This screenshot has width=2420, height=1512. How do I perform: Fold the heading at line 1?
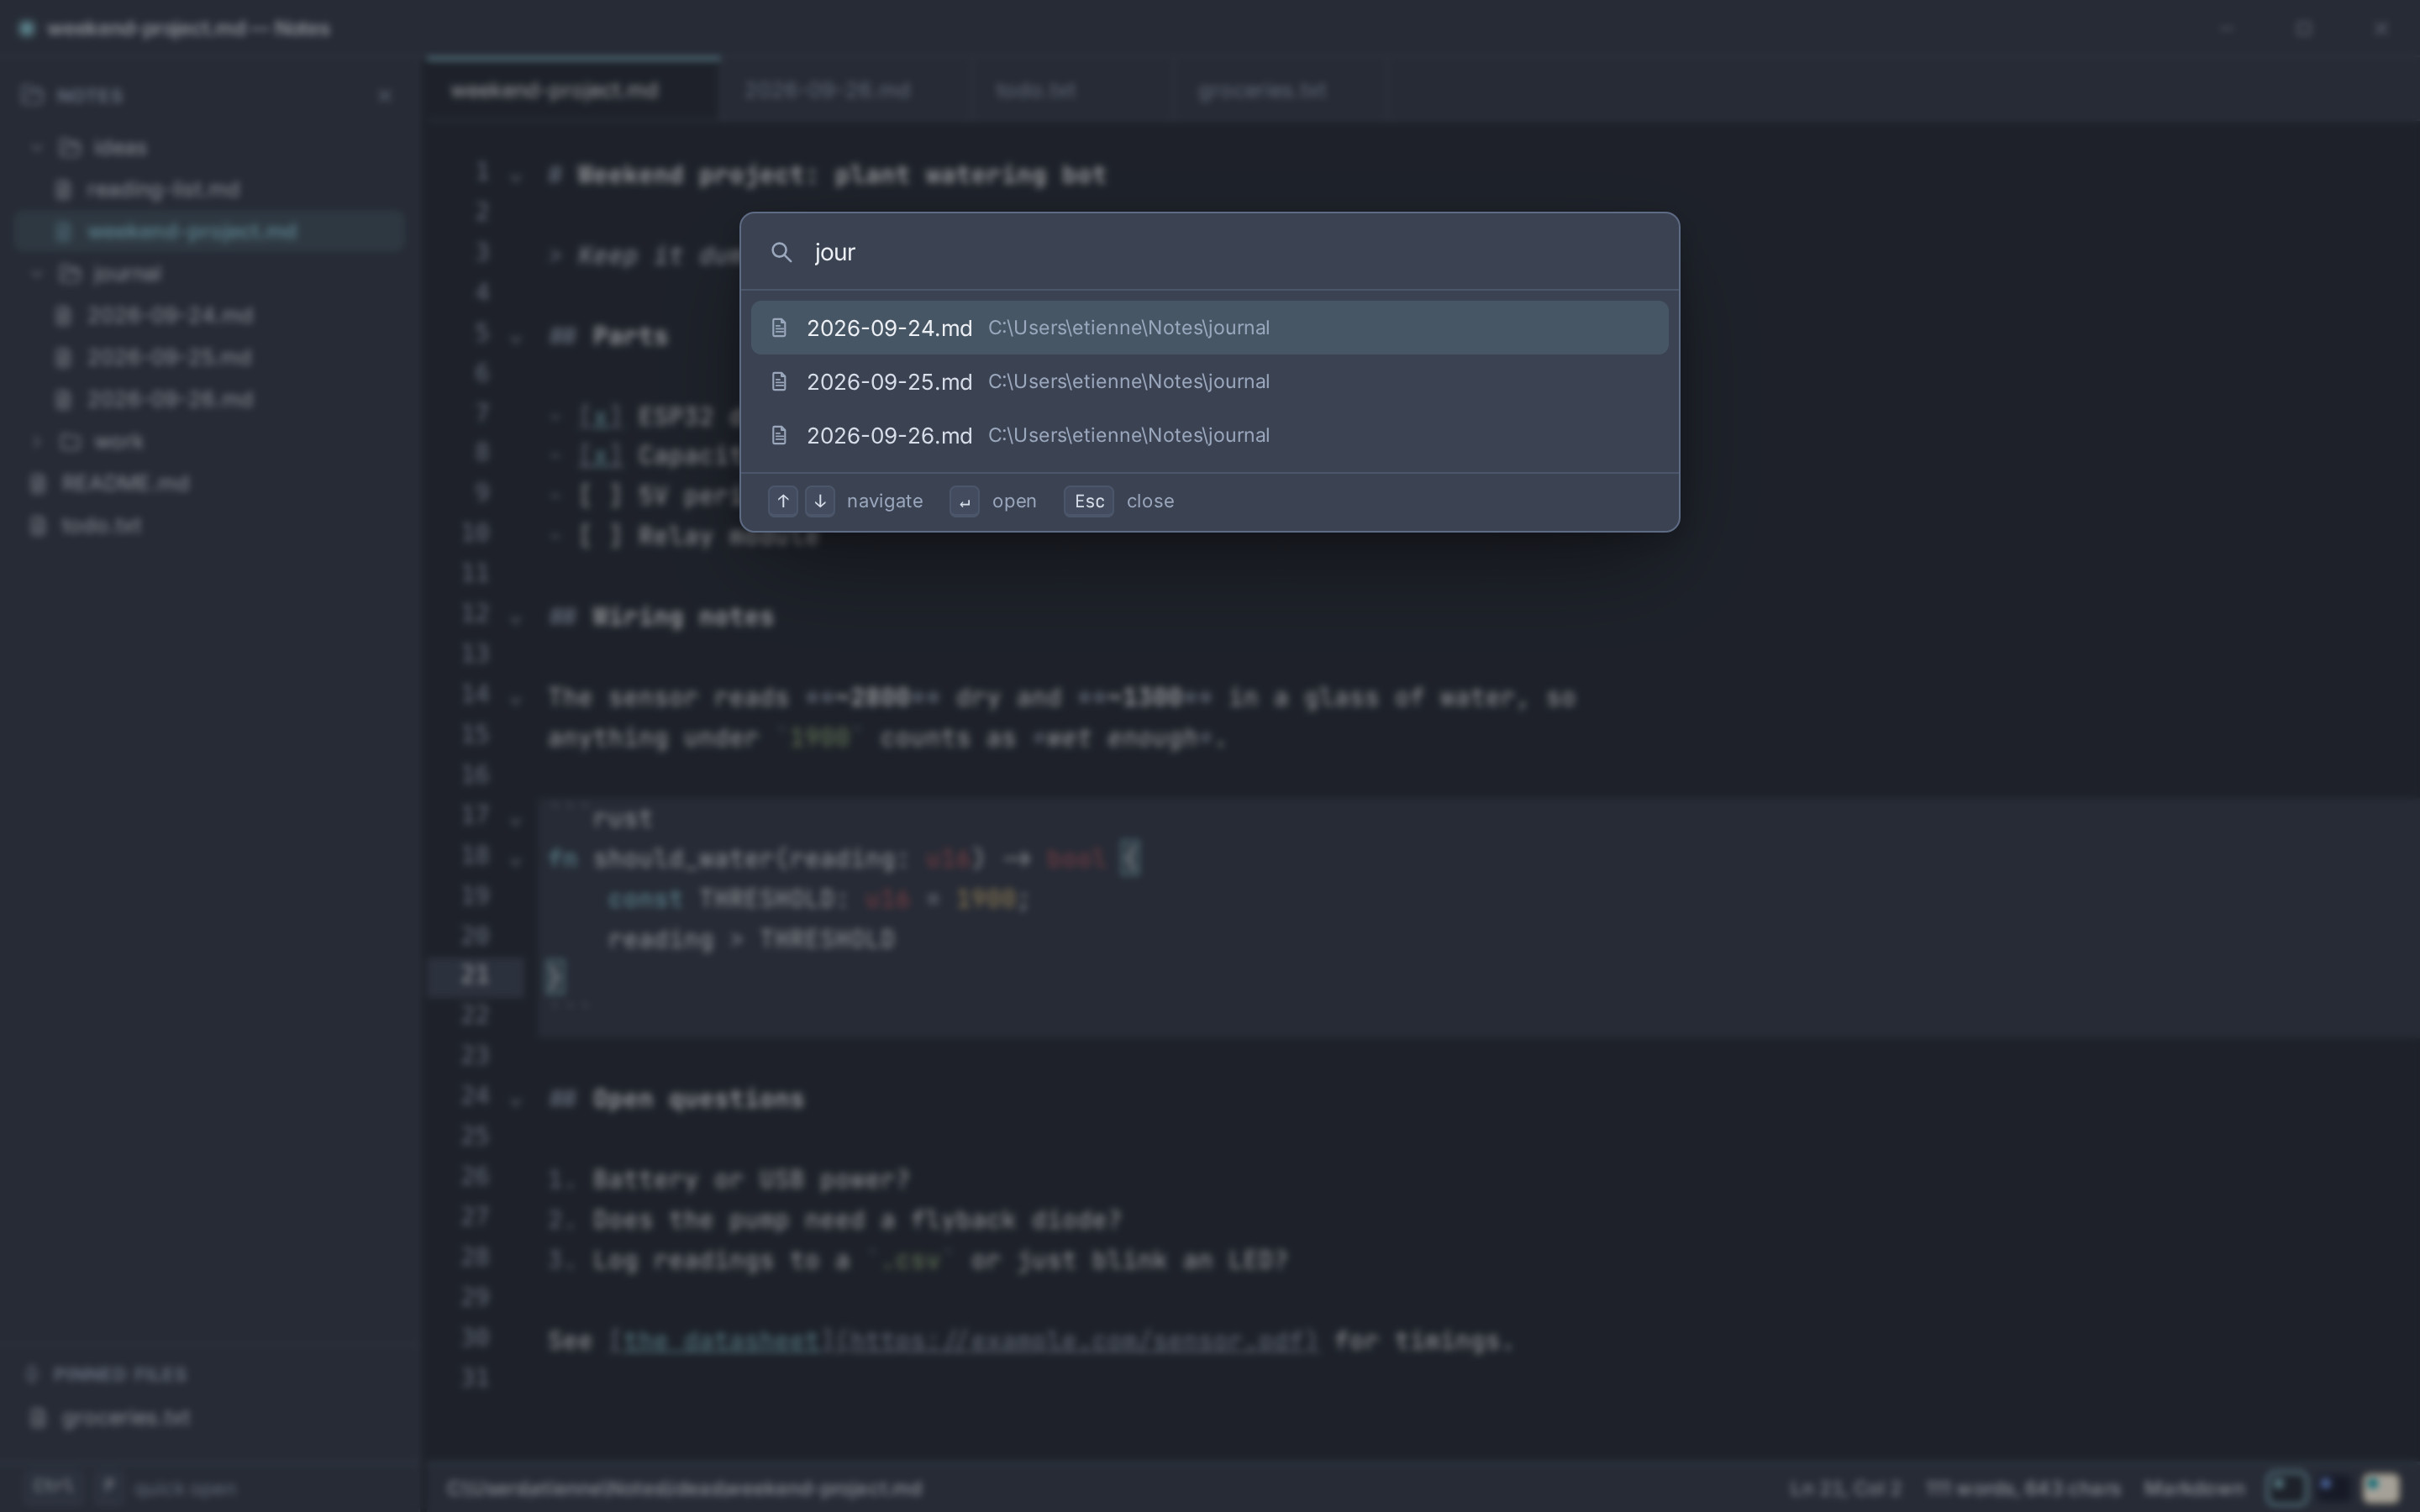(x=516, y=177)
